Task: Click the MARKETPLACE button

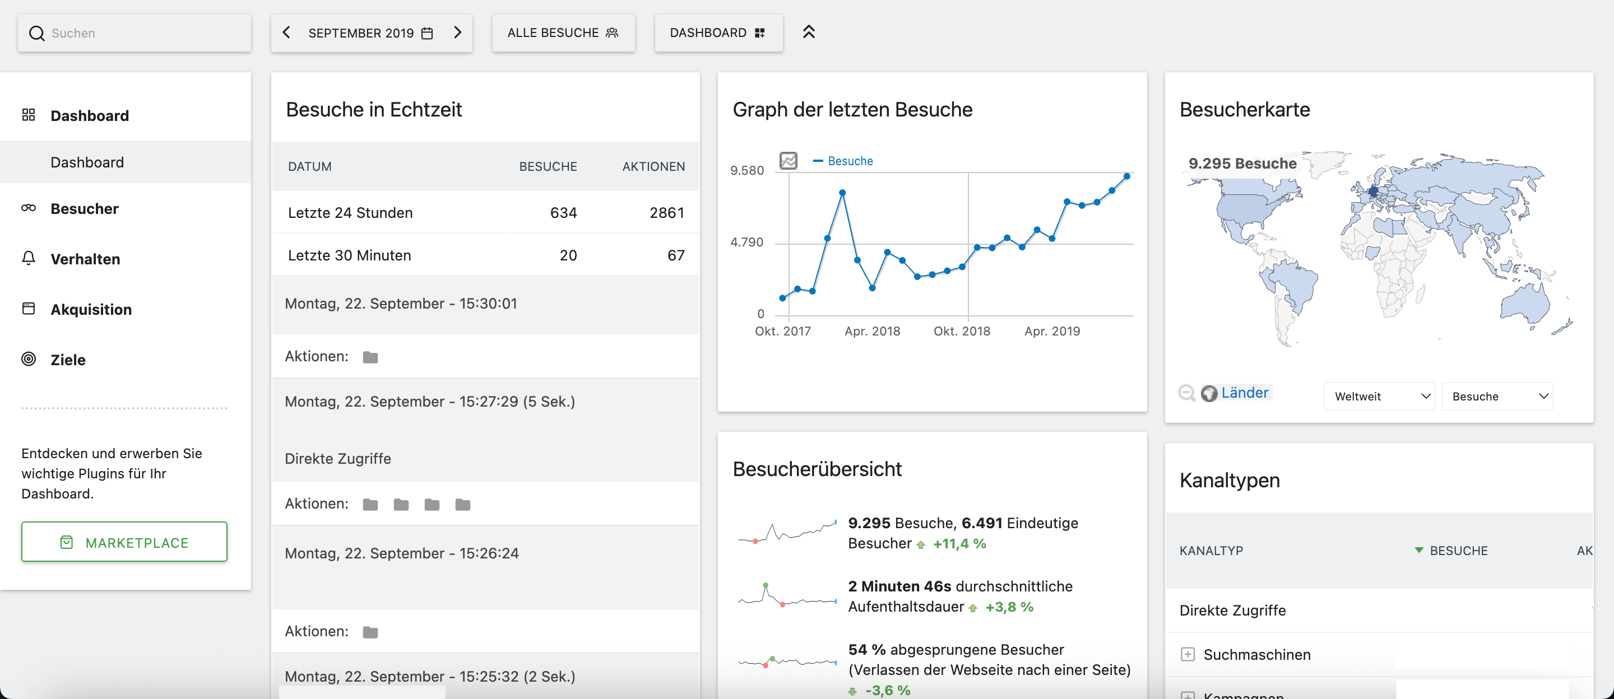Action: coord(124,542)
